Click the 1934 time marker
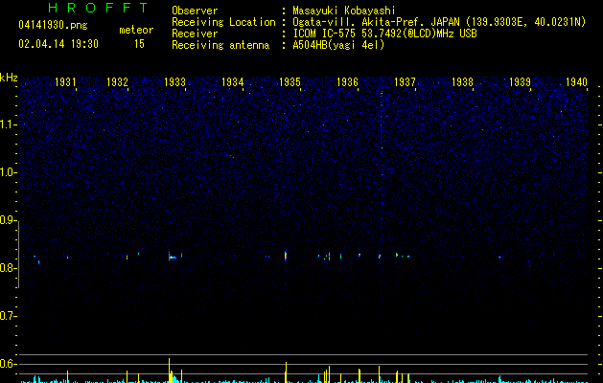Image resolution: width=603 pixels, height=383 pixels. coord(233,82)
